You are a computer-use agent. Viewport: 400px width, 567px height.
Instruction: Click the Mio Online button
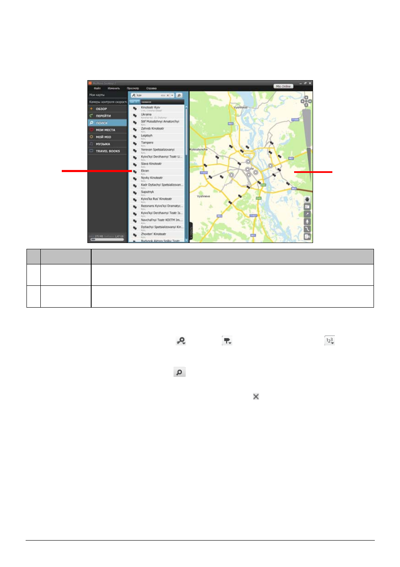284,86
